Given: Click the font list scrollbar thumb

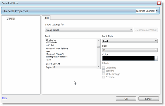Looking at the screenshot, I should [98, 47].
